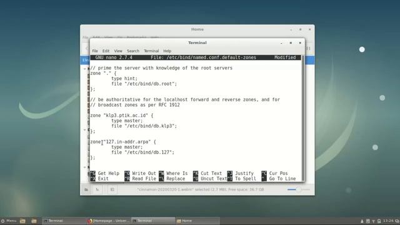
Task: Open the Help menu in Terminal
Action: point(167,51)
